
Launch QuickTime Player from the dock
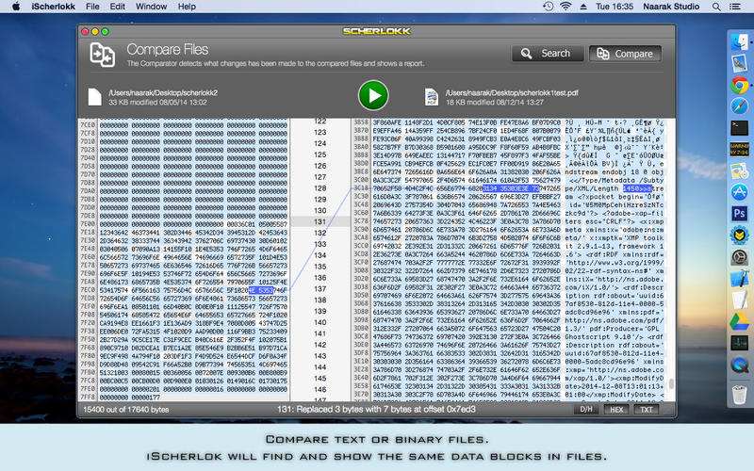pos(739,365)
